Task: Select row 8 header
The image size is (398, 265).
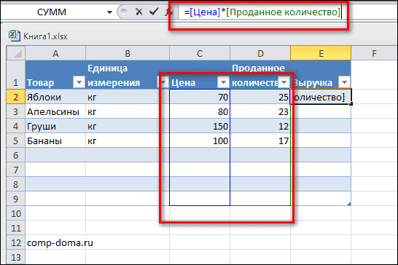Action: (16, 184)
